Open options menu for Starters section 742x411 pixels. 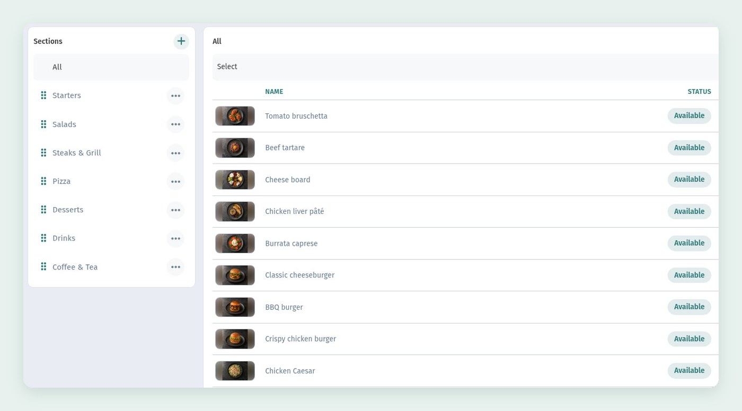point(175,96)
